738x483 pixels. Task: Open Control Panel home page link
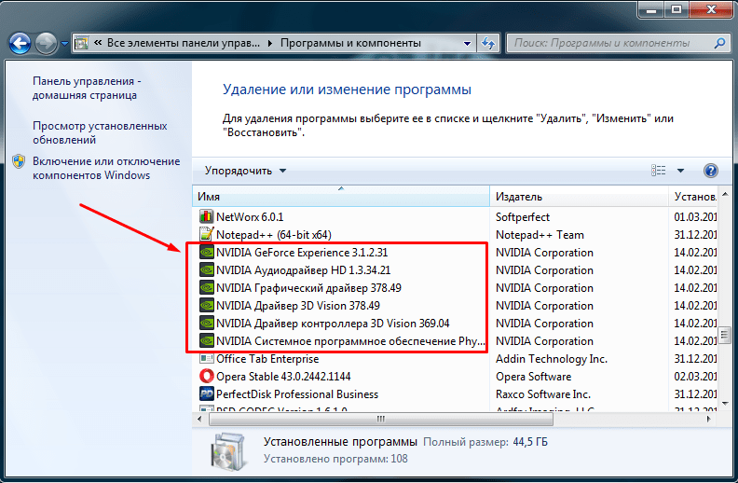(87, 88)
